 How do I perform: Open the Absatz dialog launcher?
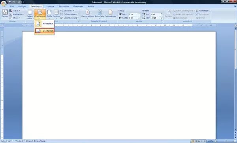[x=162, y=21]
